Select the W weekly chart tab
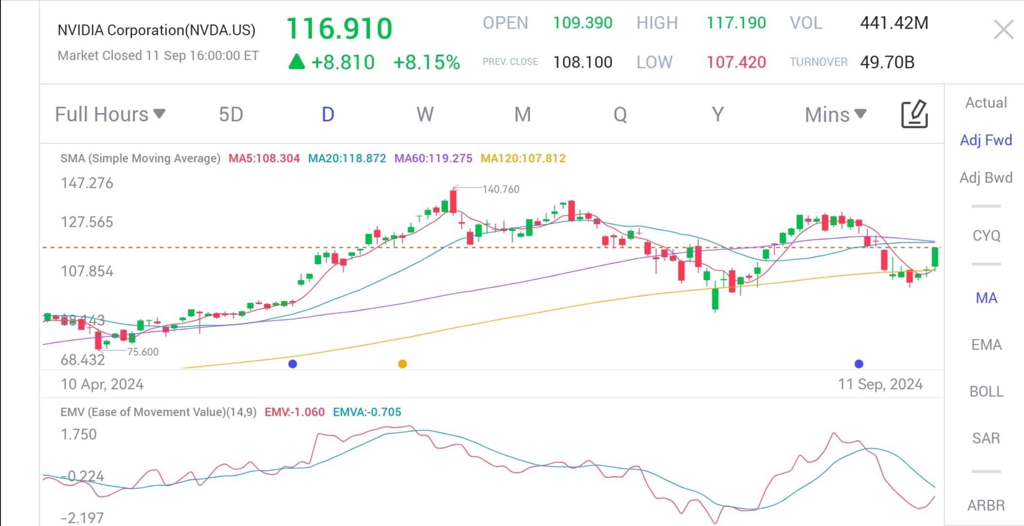The image size is (1024, 526). click(425, 114)
